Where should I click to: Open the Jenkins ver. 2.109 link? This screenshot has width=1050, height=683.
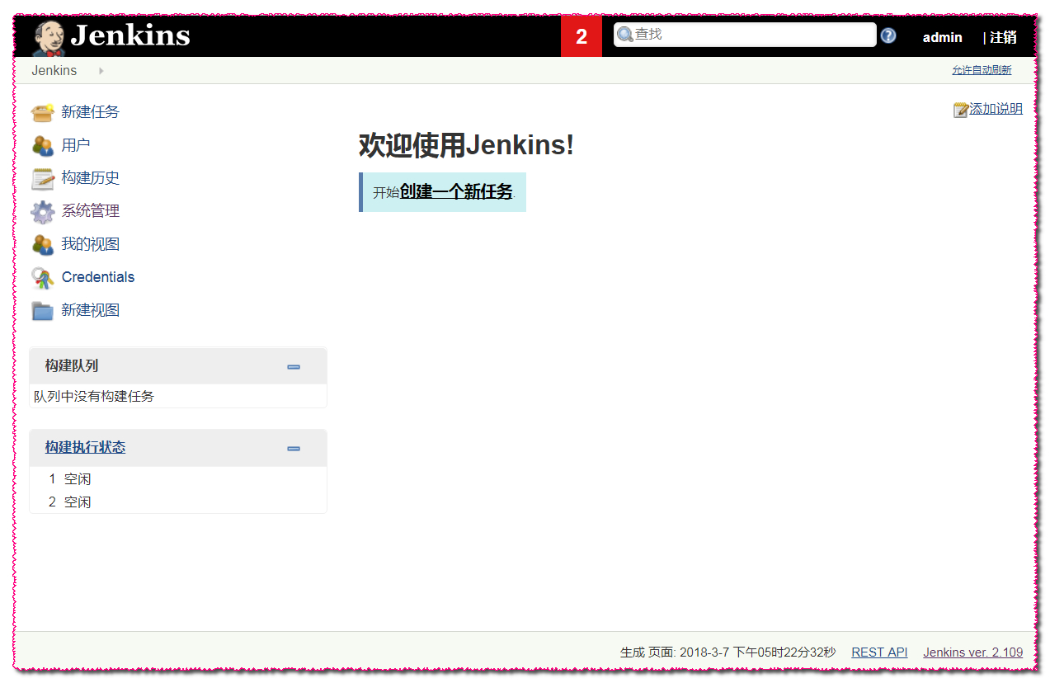pos(973,652)
